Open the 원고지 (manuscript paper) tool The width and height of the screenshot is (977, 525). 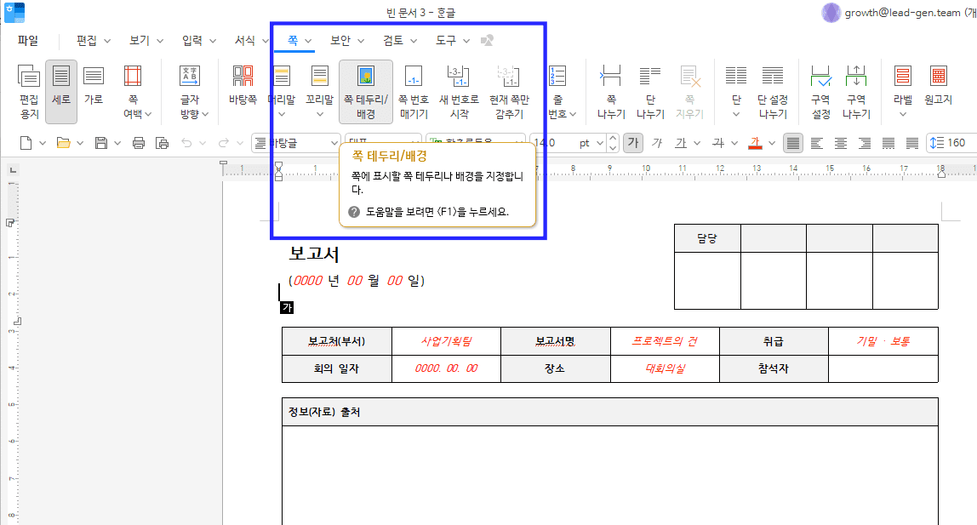939,88
